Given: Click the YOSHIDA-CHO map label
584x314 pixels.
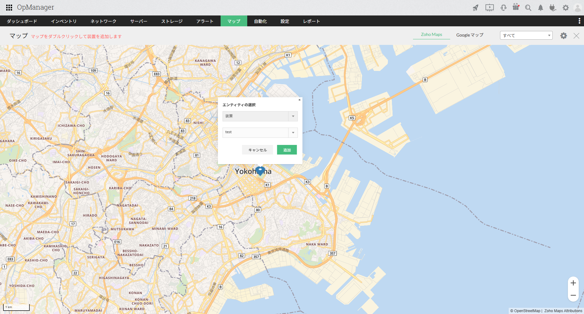Looking at the screenshot, I should 22,286.
